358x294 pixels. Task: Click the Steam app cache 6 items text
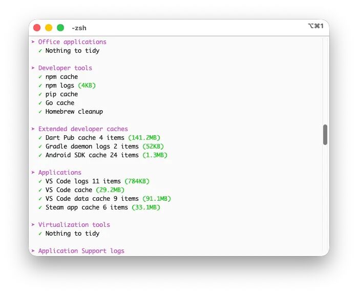(87, 207)
